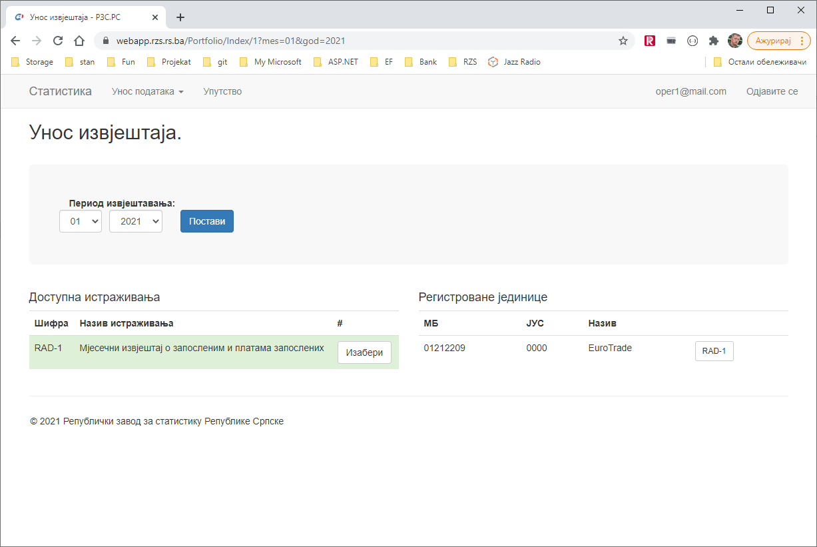Bookmark this page with the star icon
Image resolution: width=817 pixels, height=547 pixels.
[x=623, y=41]
